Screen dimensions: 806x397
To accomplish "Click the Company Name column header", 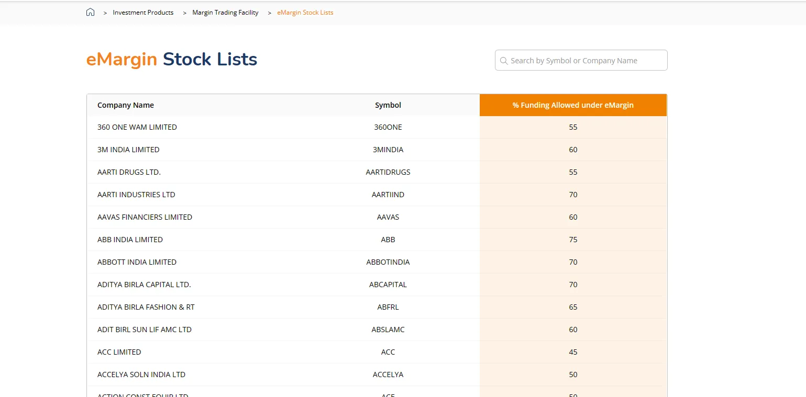I will click(126, 105).
